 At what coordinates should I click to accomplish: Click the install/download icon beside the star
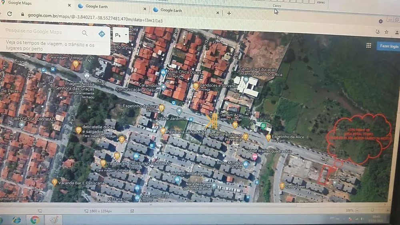378,31
